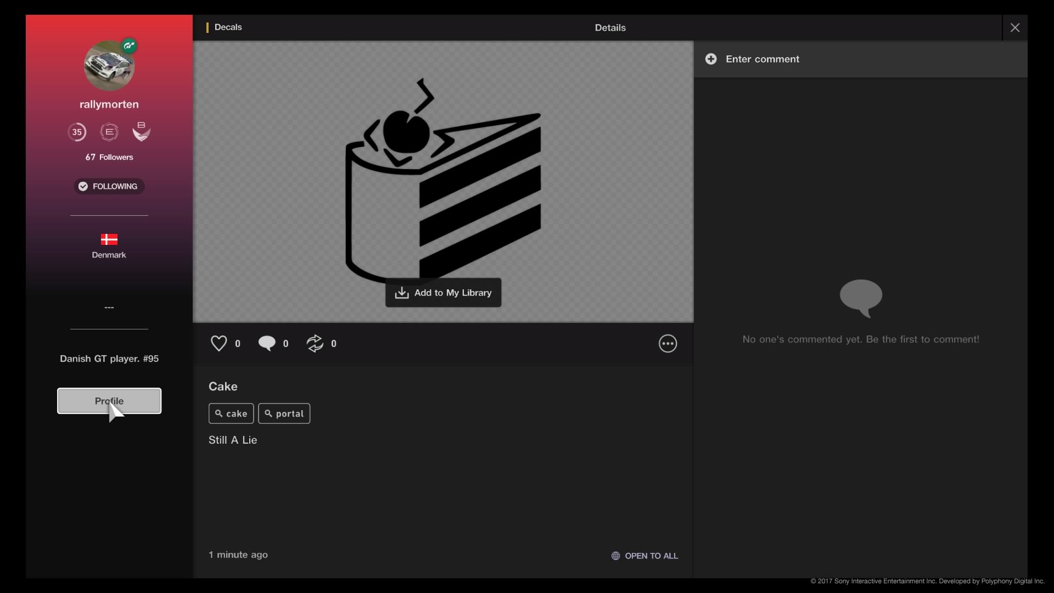
Task: Click the globe icon beside OPEN TO ALL
Action: (x=615, y=556)
